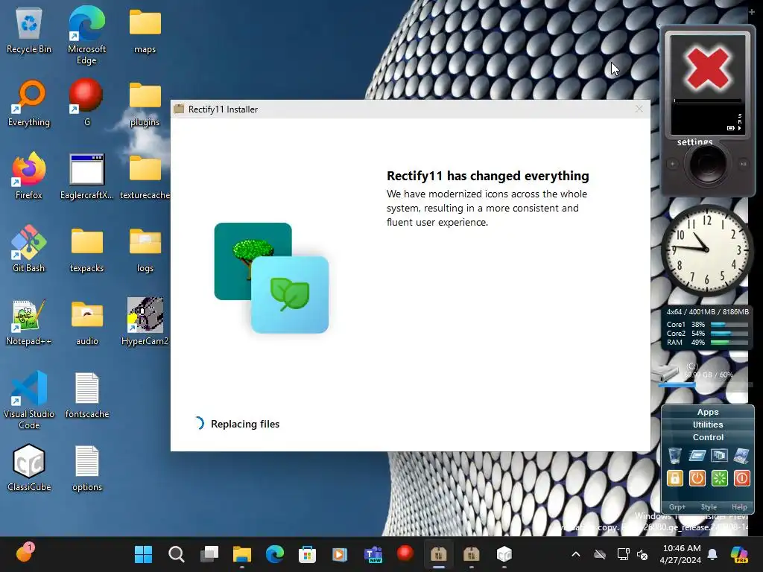Select the ClassiCube desktop icon

point(29,468)
